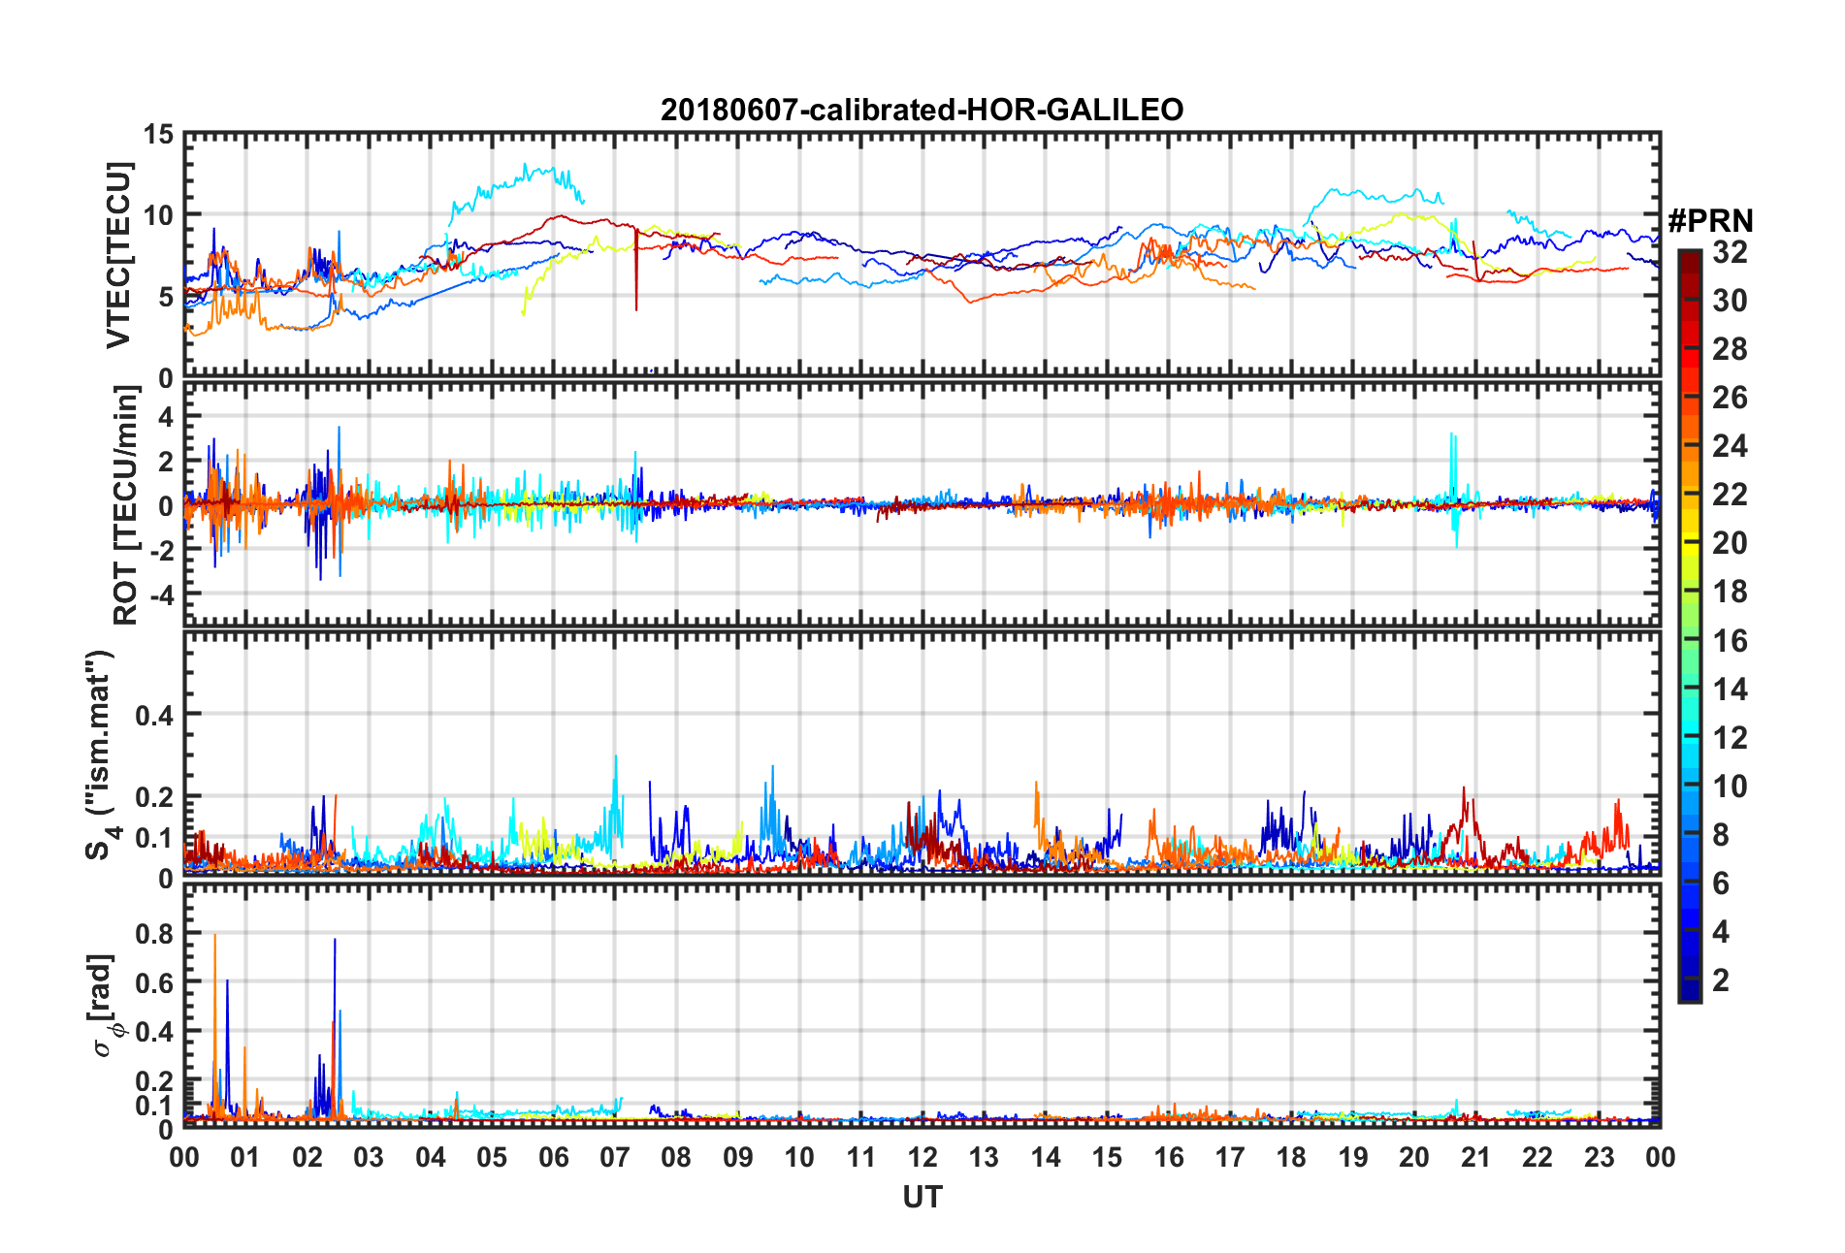Click ROT y-axis tick label -4
This screenshot has height=1253, width=1845.
[163, 594]
